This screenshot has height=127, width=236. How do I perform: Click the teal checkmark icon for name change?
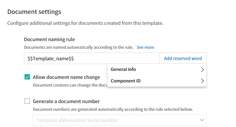pos(27,77)
